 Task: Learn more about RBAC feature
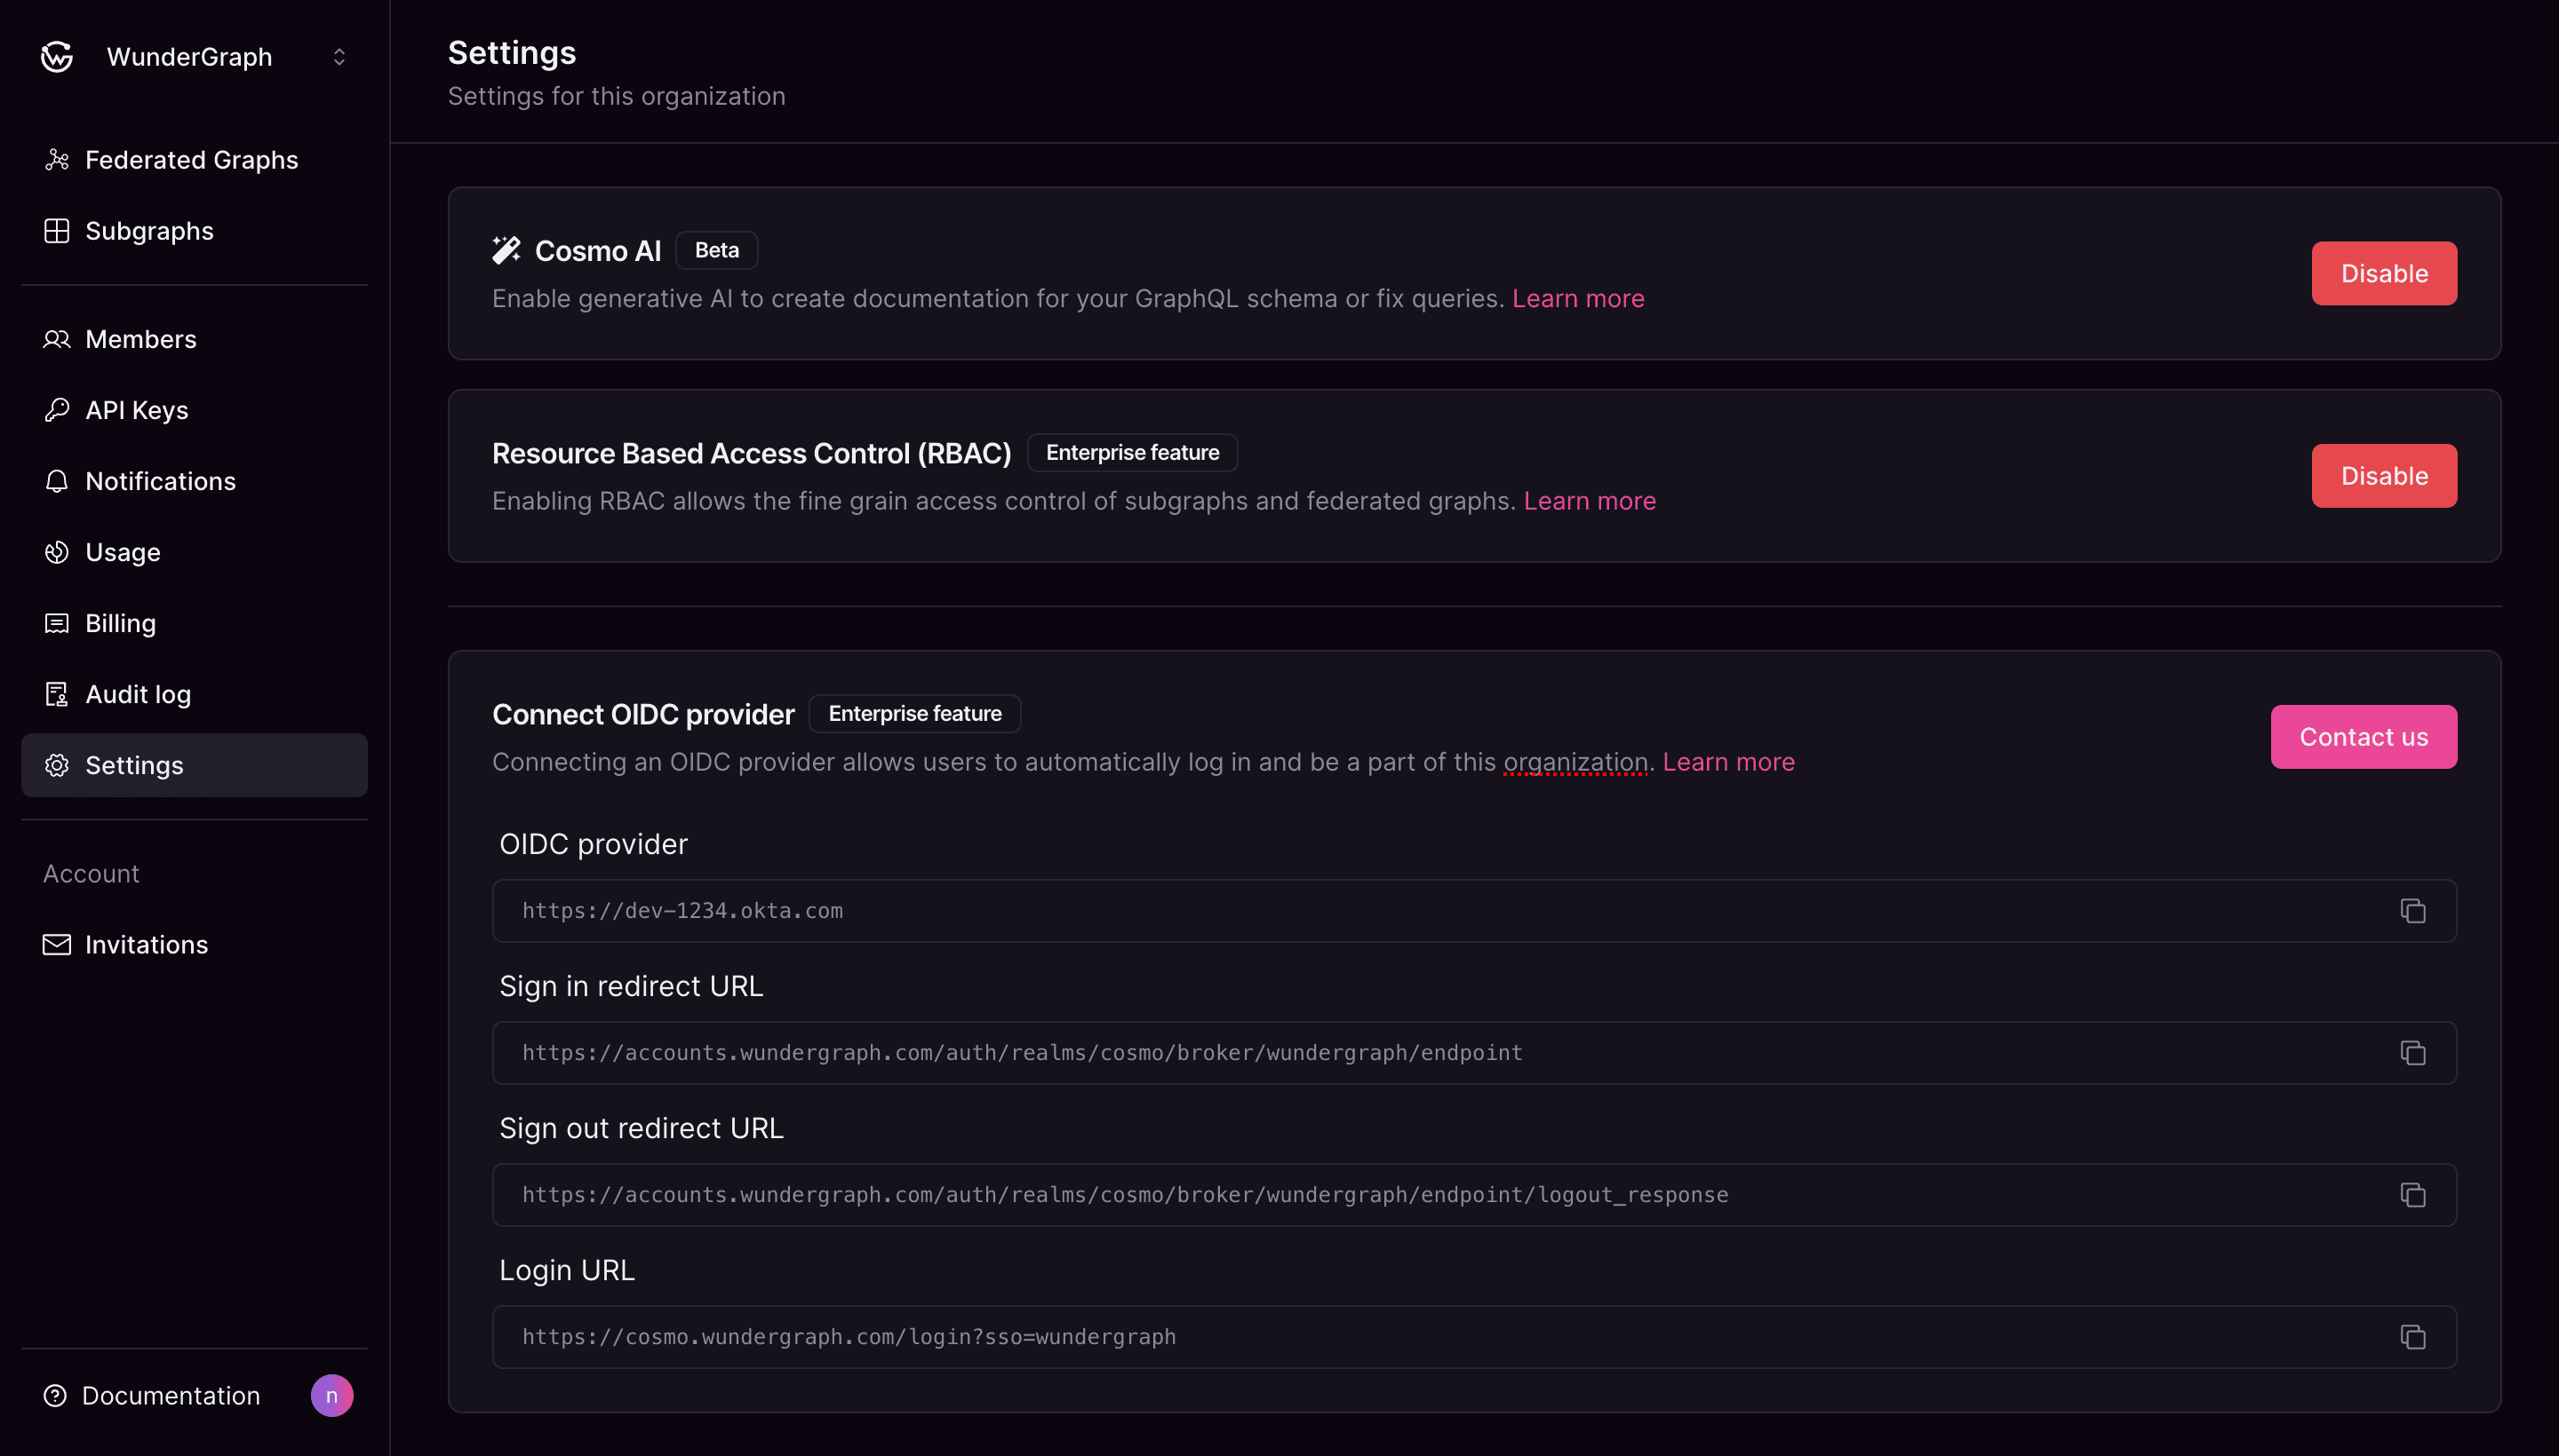[1587, 501]
